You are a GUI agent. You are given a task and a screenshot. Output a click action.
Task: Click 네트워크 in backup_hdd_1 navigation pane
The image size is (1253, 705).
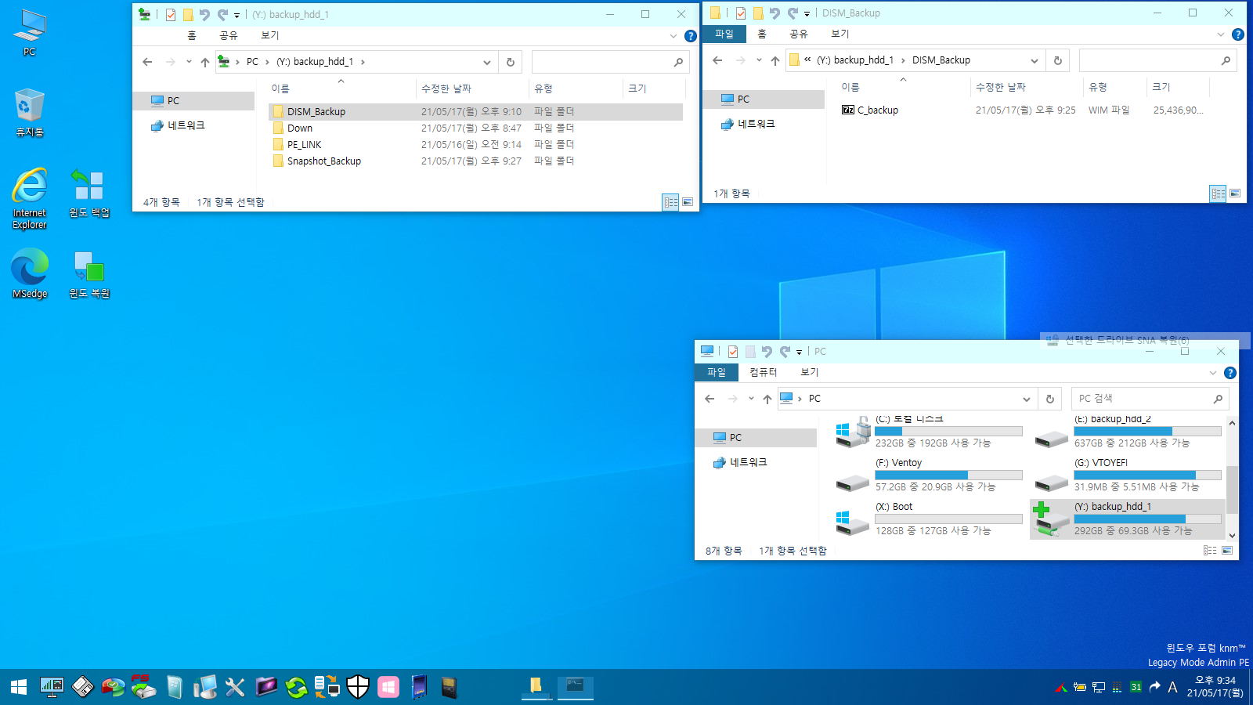pos(186,125)
